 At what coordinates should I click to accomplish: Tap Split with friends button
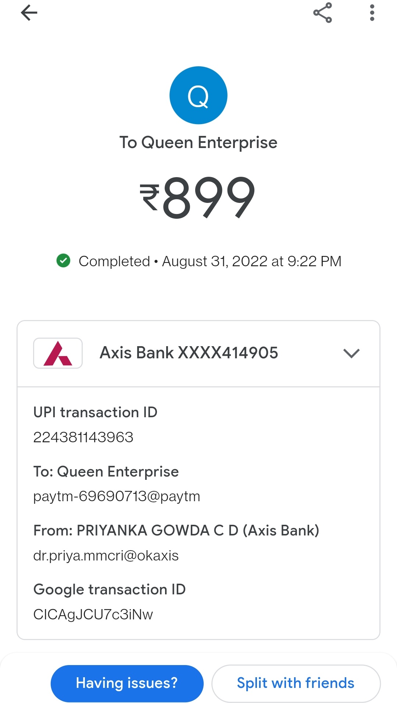coord(296,683)
